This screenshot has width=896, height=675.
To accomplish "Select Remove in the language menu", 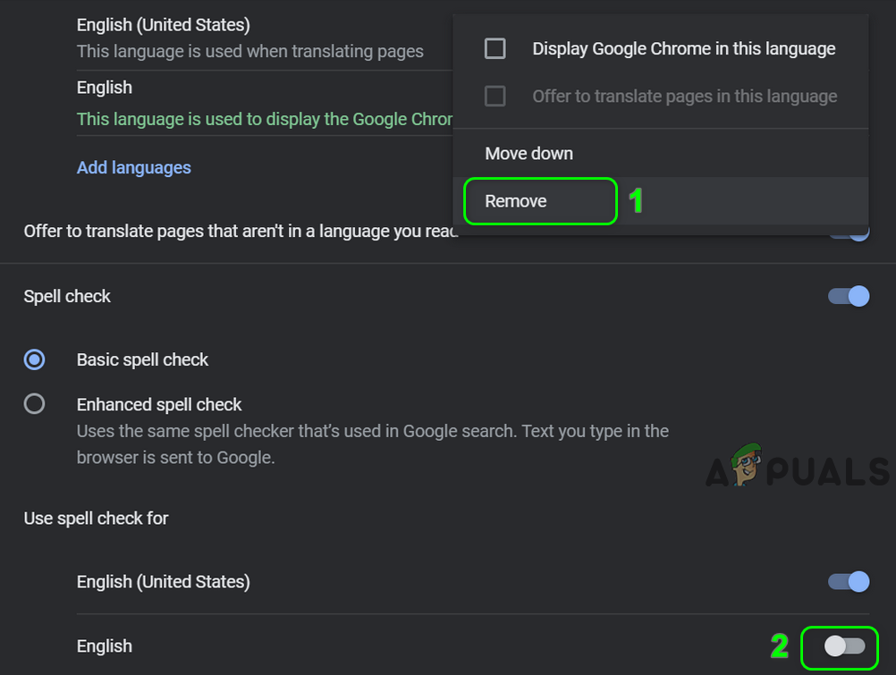I will point(516,201).
